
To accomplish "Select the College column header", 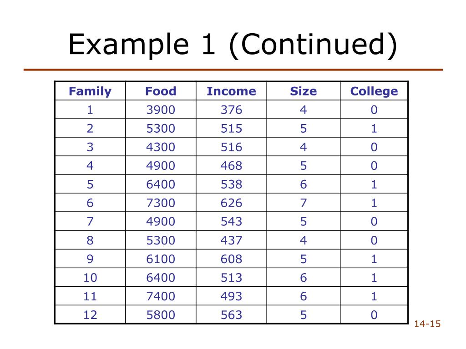I will click(374, 91).
